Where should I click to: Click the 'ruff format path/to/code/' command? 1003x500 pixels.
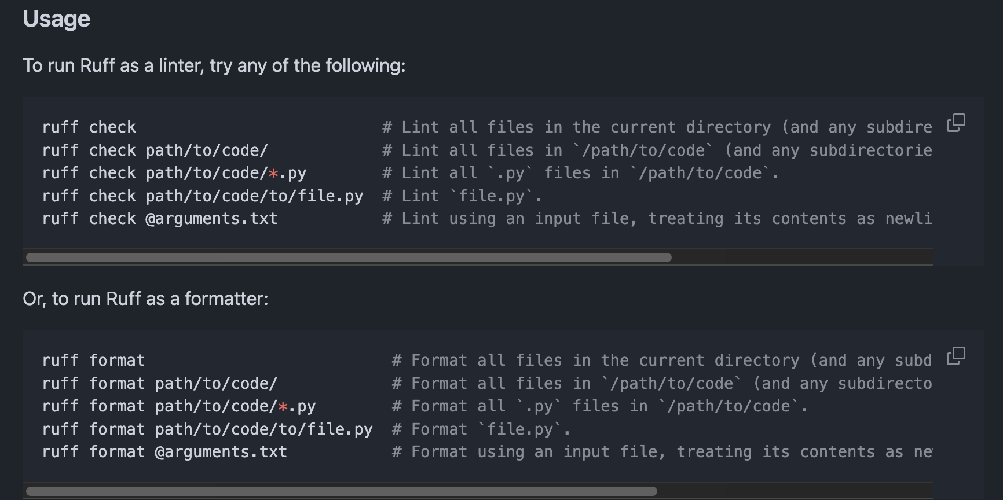tap(159, 384)
